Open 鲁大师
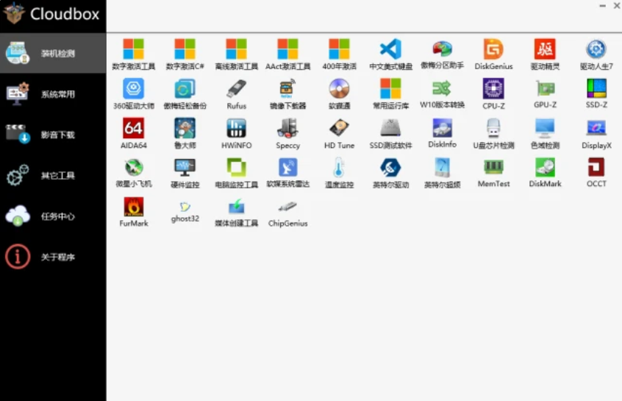This screenshot has width=622, height=401. (x=185, y=134)
